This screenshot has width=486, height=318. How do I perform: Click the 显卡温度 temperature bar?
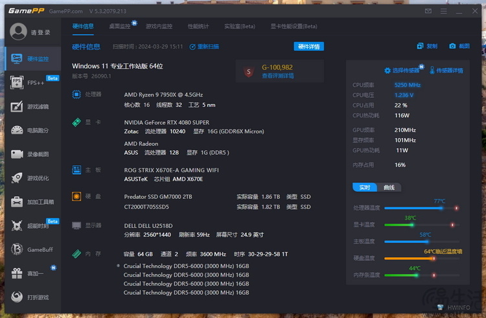click(422, 225)
